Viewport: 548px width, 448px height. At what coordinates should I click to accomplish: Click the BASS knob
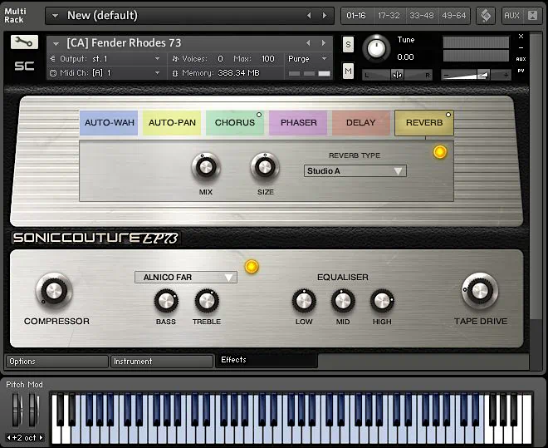pyautogui.click(x=166, y=301)
